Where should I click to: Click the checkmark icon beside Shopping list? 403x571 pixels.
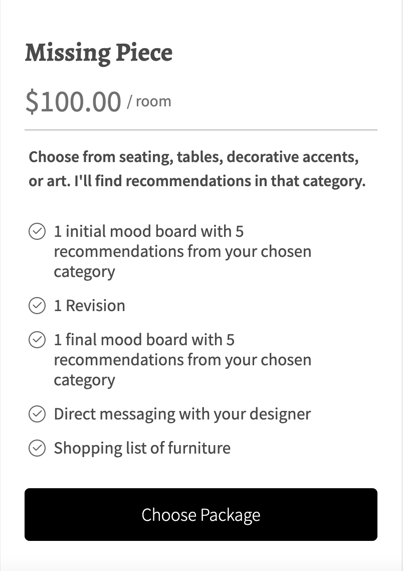coord(37,448)
